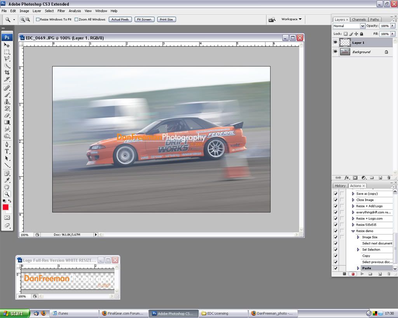Select the History Brush tool
The image size is (398, 318).
point(7,109)
